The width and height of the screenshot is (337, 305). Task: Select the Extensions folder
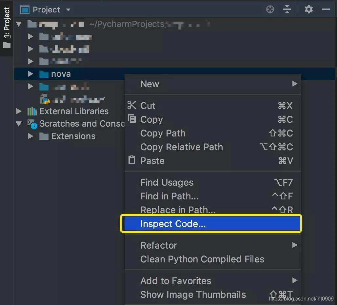(x=73, y=136)
